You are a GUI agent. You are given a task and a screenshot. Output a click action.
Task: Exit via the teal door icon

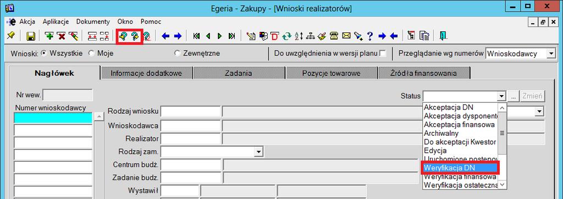pyautogui.click(x=444, y=36)
